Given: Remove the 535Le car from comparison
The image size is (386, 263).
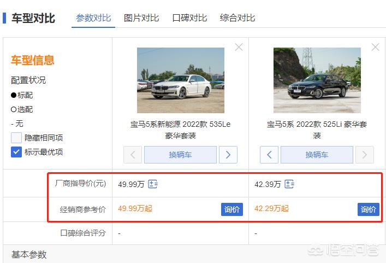Looking at the screenshot, I should coord(239,47).
